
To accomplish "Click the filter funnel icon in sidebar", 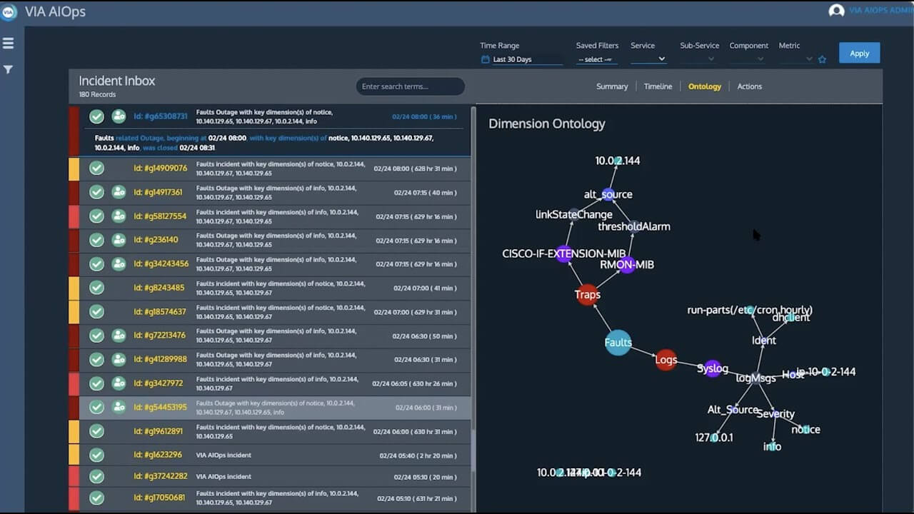I will (x=9, y=69).
